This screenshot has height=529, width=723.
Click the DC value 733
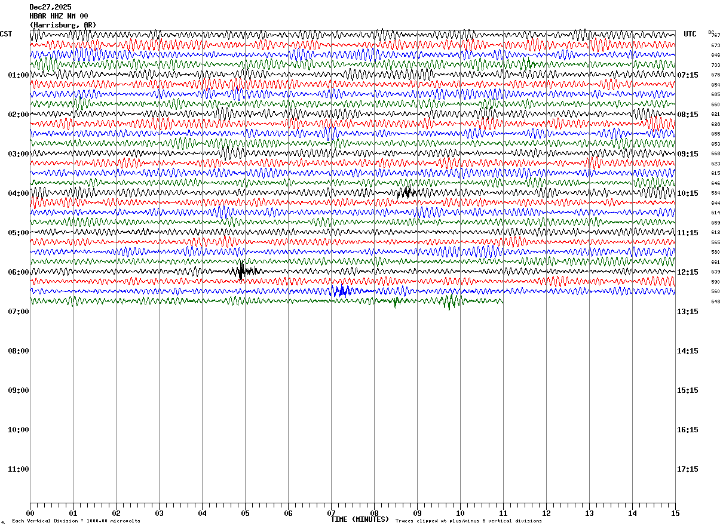(715, 65)
